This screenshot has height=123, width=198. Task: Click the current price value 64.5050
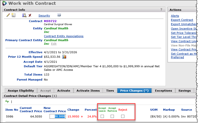click(36, 116)
